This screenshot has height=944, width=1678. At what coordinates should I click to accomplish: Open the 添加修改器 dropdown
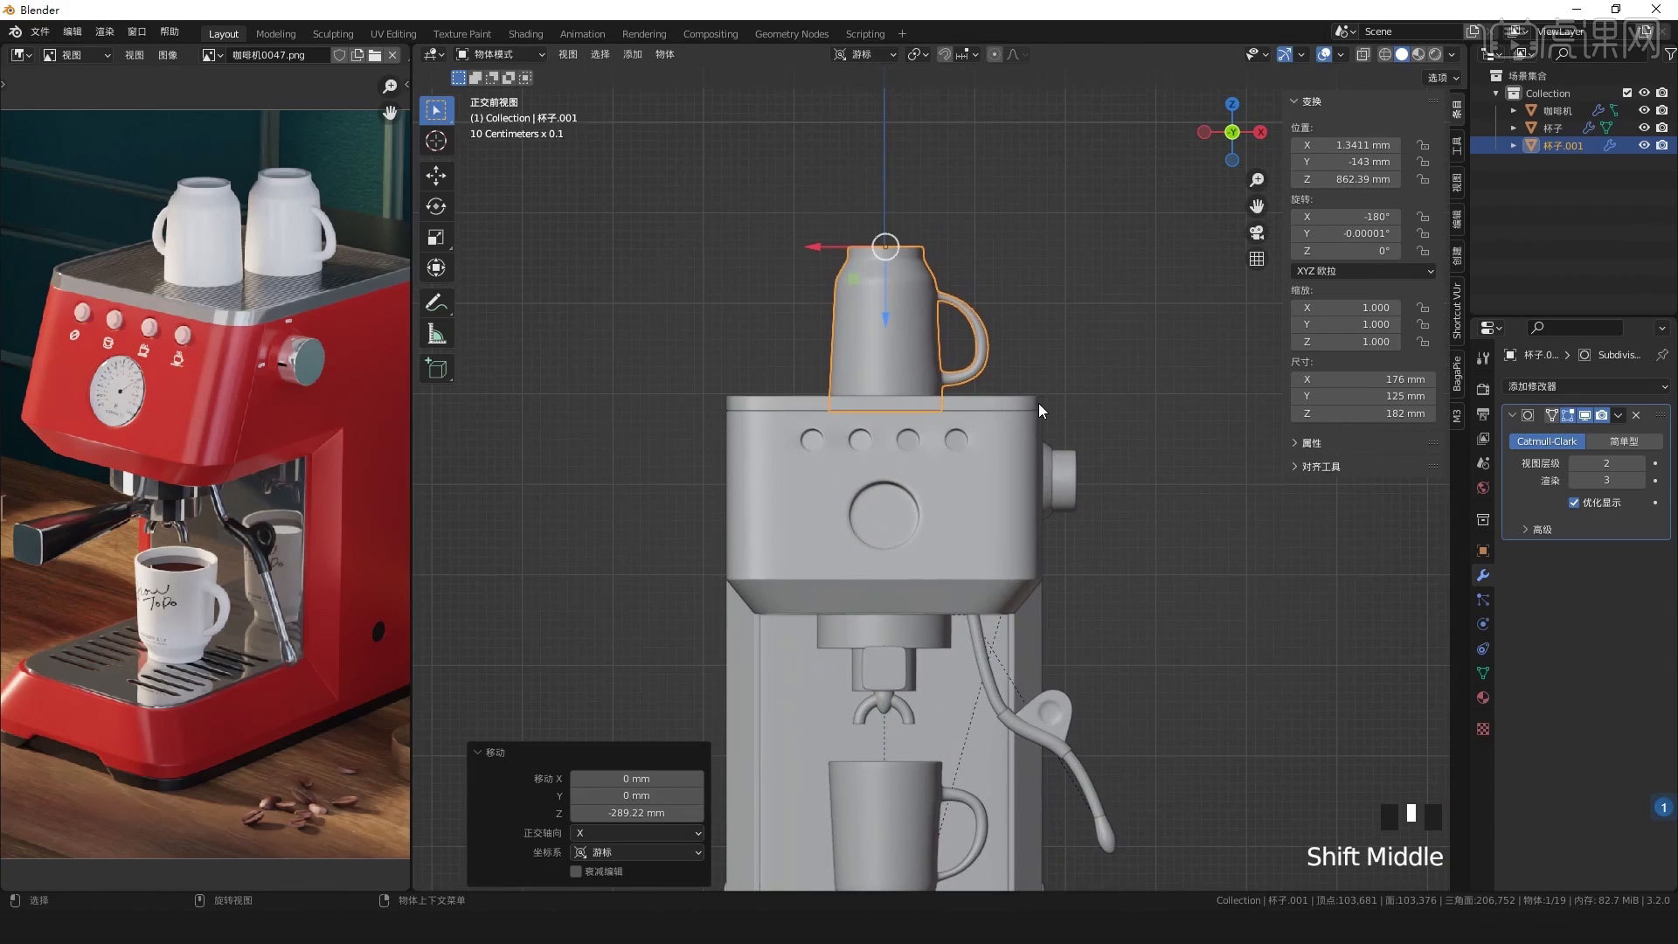point(1587,385)
